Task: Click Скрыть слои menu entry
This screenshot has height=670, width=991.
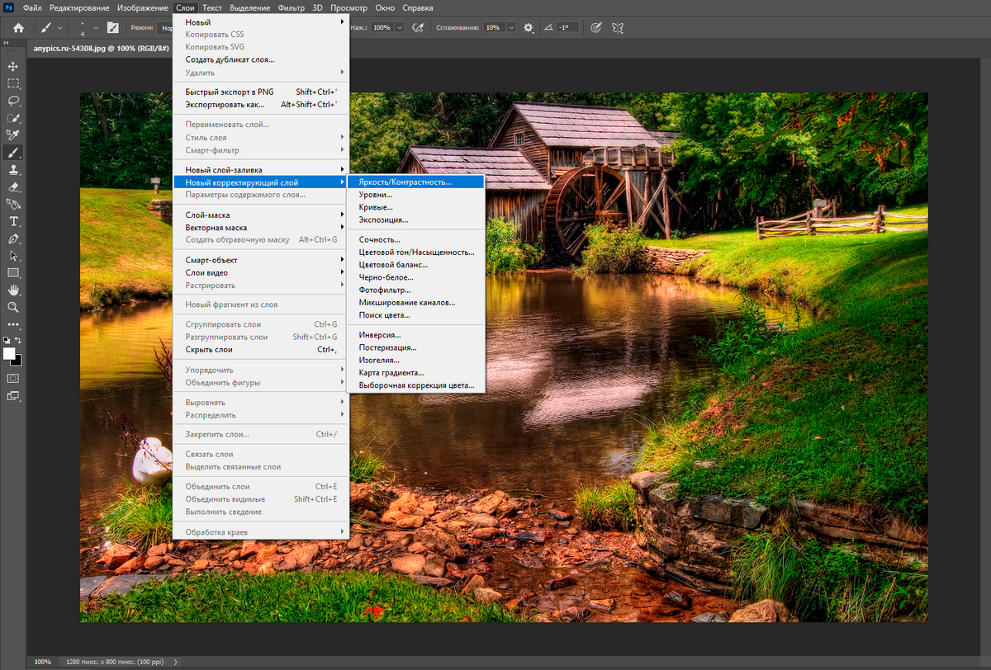Action: (x=260, y=350)
